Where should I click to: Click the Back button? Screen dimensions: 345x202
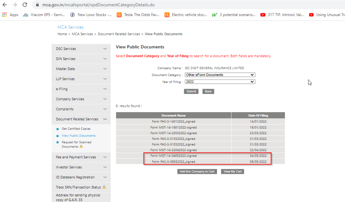point(208,91)
